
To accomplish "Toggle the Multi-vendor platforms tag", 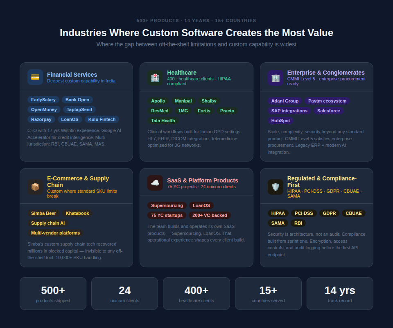I will pos(55,232).
